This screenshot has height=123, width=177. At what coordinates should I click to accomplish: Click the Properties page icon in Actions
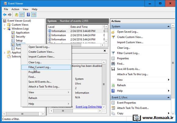click(113, 58)
